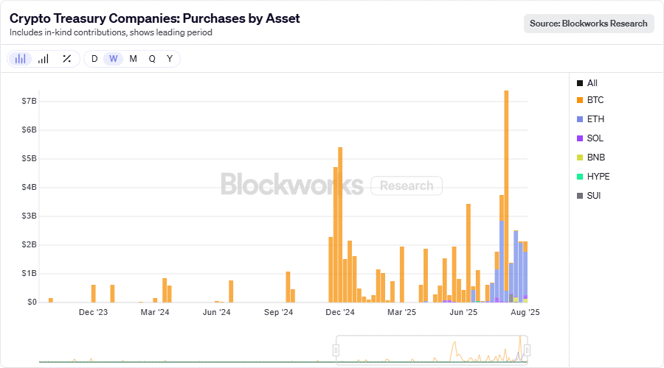Screen dimensions: 664x368
Task: Toggle the All legend entry
Action: (587, 83)
